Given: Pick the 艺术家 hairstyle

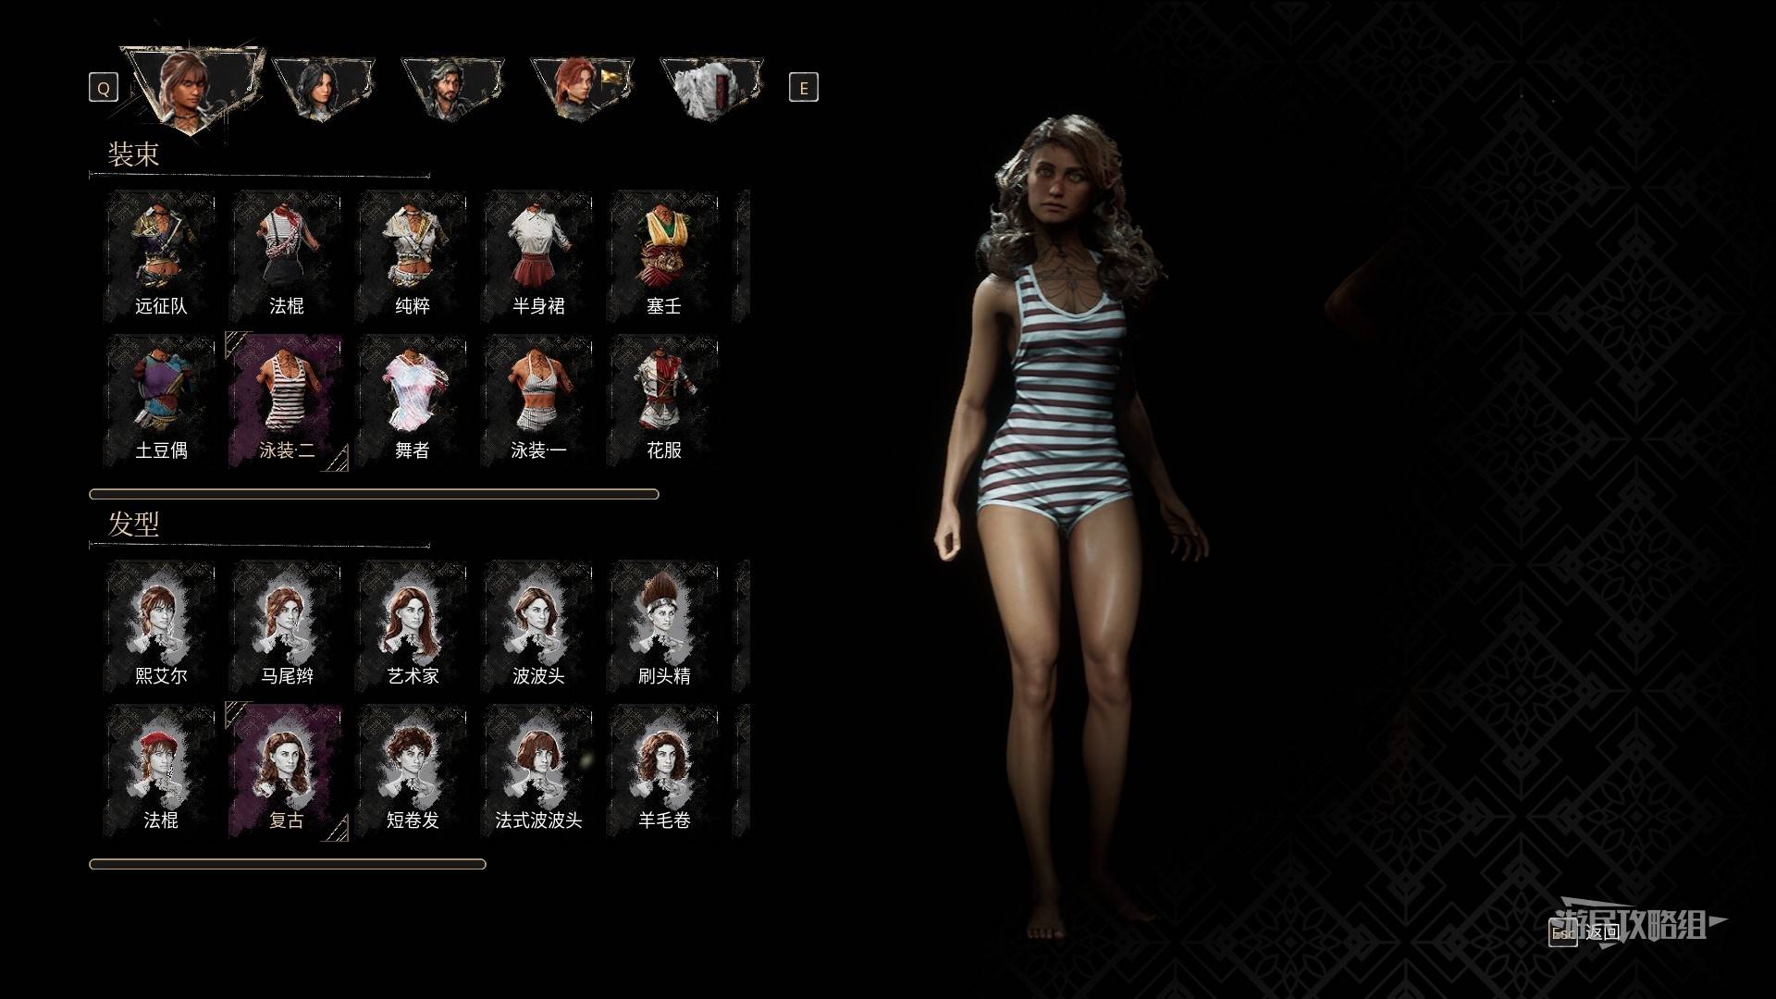Looking at the screenshot, I should 413,626.
